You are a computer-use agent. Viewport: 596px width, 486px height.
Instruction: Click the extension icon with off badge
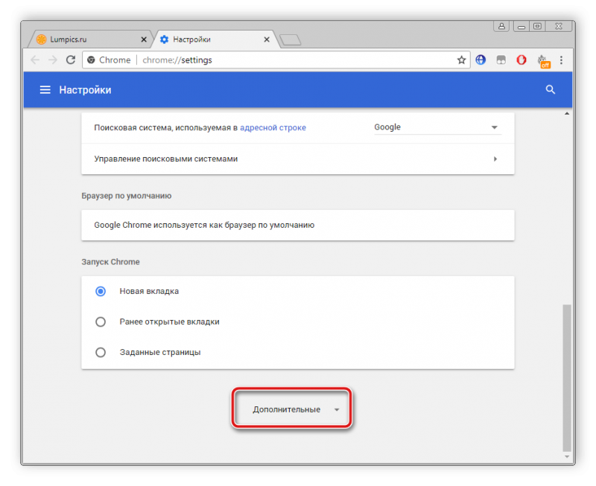543,61
